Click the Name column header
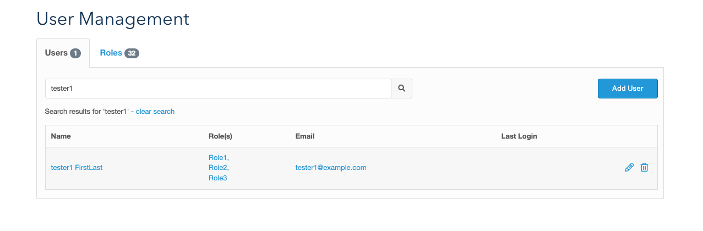Screen dimensions: 703x231 (61, 136)
